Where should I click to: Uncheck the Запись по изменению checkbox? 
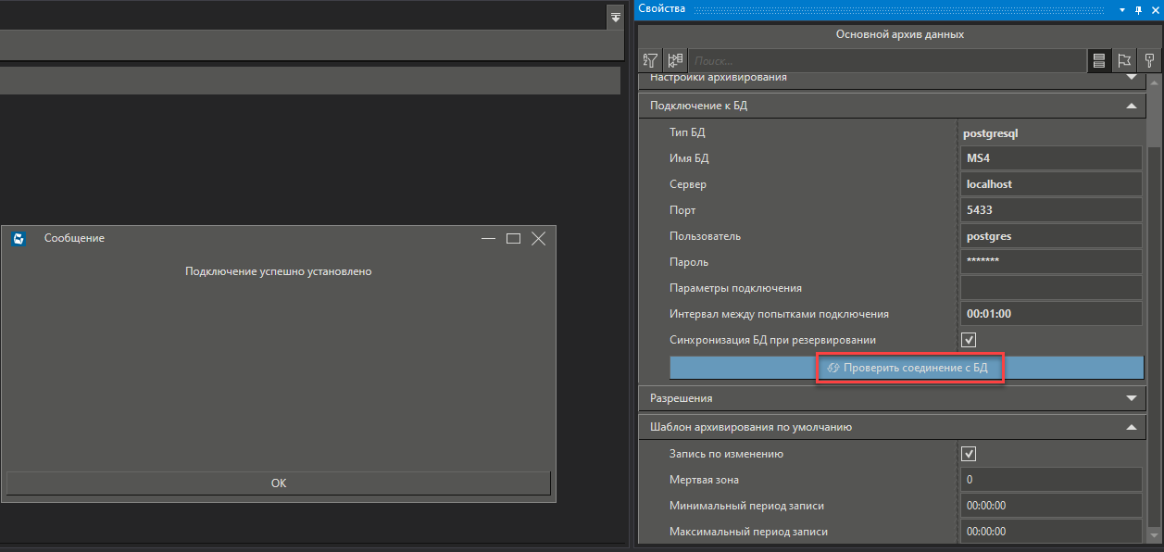[x=970, y=454]
